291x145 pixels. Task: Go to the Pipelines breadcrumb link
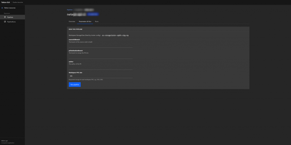[70, 10]
